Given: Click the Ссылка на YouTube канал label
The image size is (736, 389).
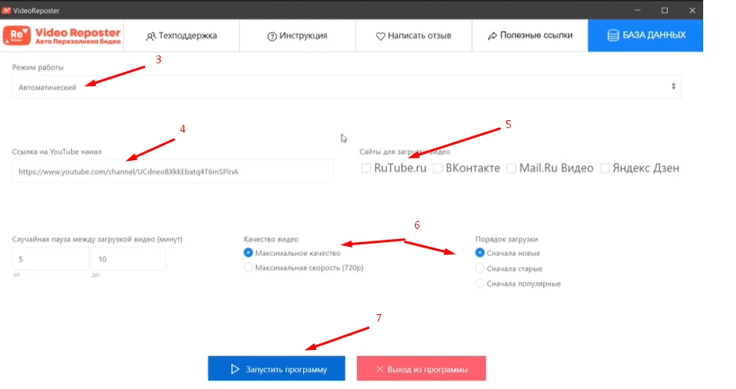Looking at the screenshot, I should (57, 152).
